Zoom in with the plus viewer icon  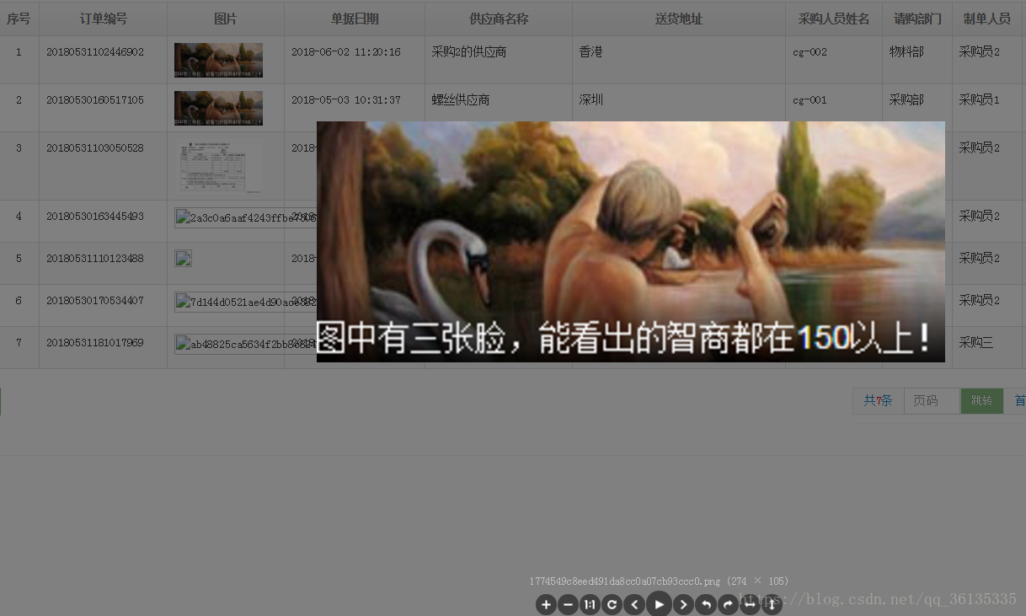point(546,604)
